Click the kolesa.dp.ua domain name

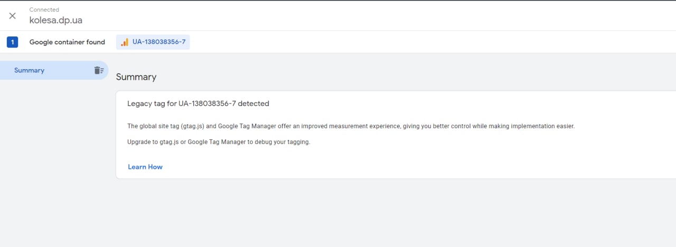tap(56, 21)
